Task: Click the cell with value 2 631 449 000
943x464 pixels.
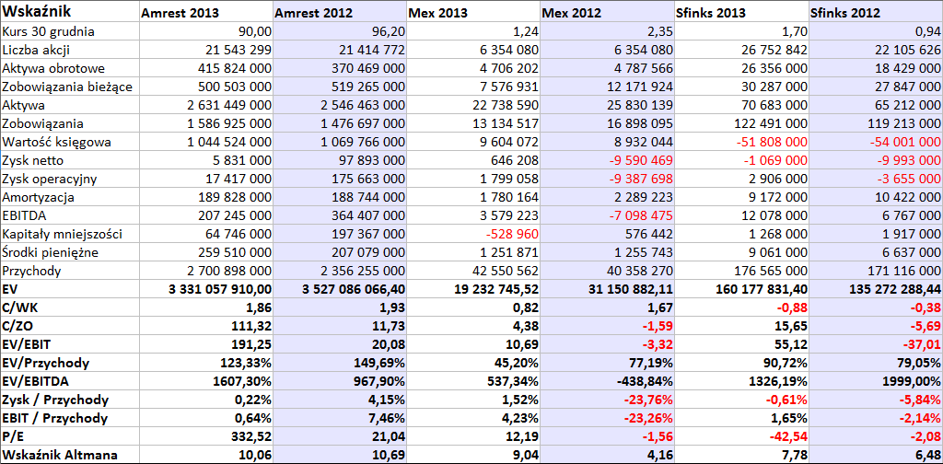Action: click(205, 105)
